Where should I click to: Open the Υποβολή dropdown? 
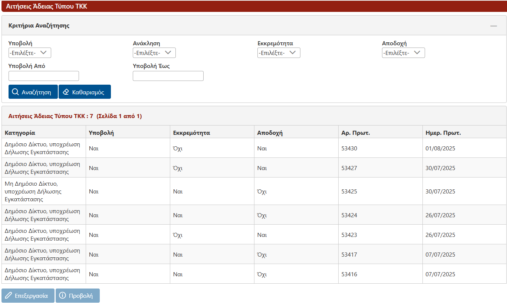click(29, 52)
